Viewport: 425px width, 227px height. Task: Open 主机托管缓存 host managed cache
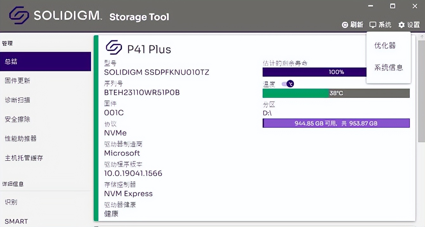click(25, 158)
